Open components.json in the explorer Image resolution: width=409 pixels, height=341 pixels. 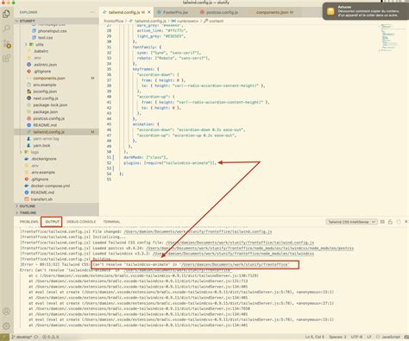point(49,78)
